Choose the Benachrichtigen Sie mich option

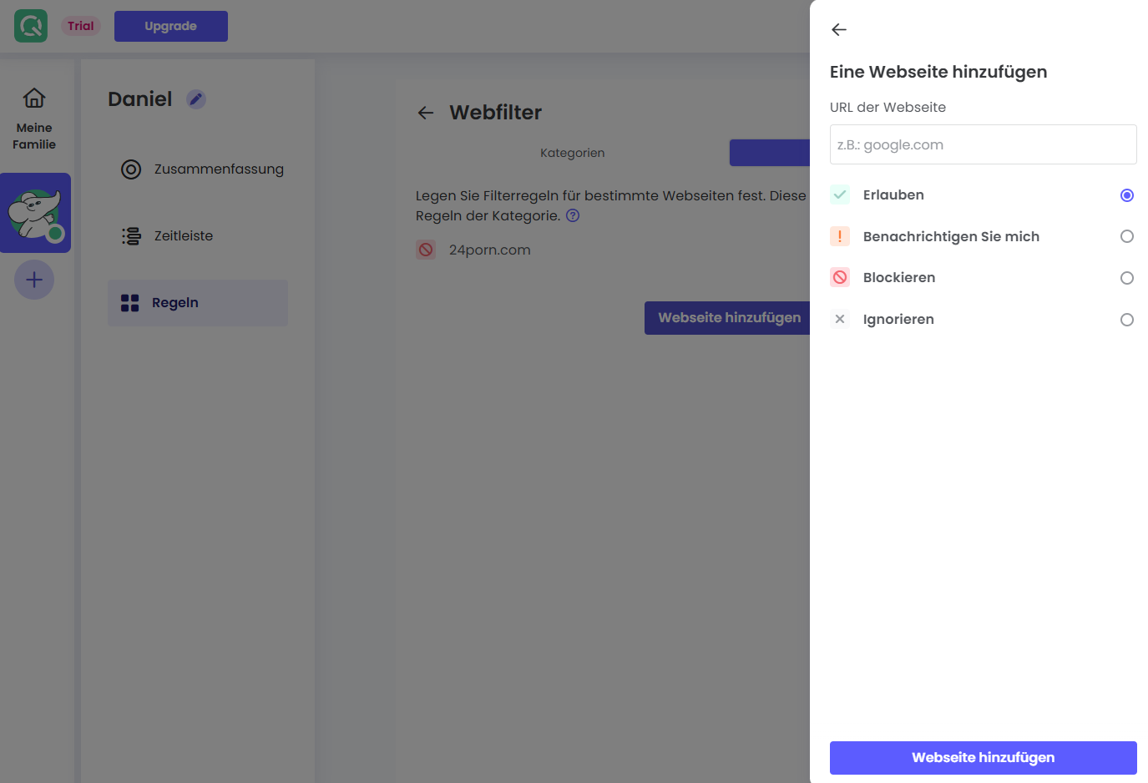(1126, 236)
